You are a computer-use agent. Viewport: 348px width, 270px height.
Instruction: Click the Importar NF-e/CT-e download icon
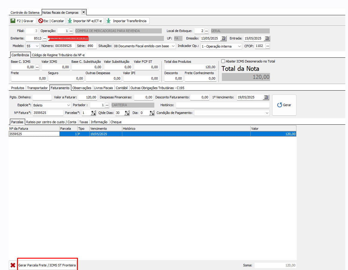click(x=70, y=21)
